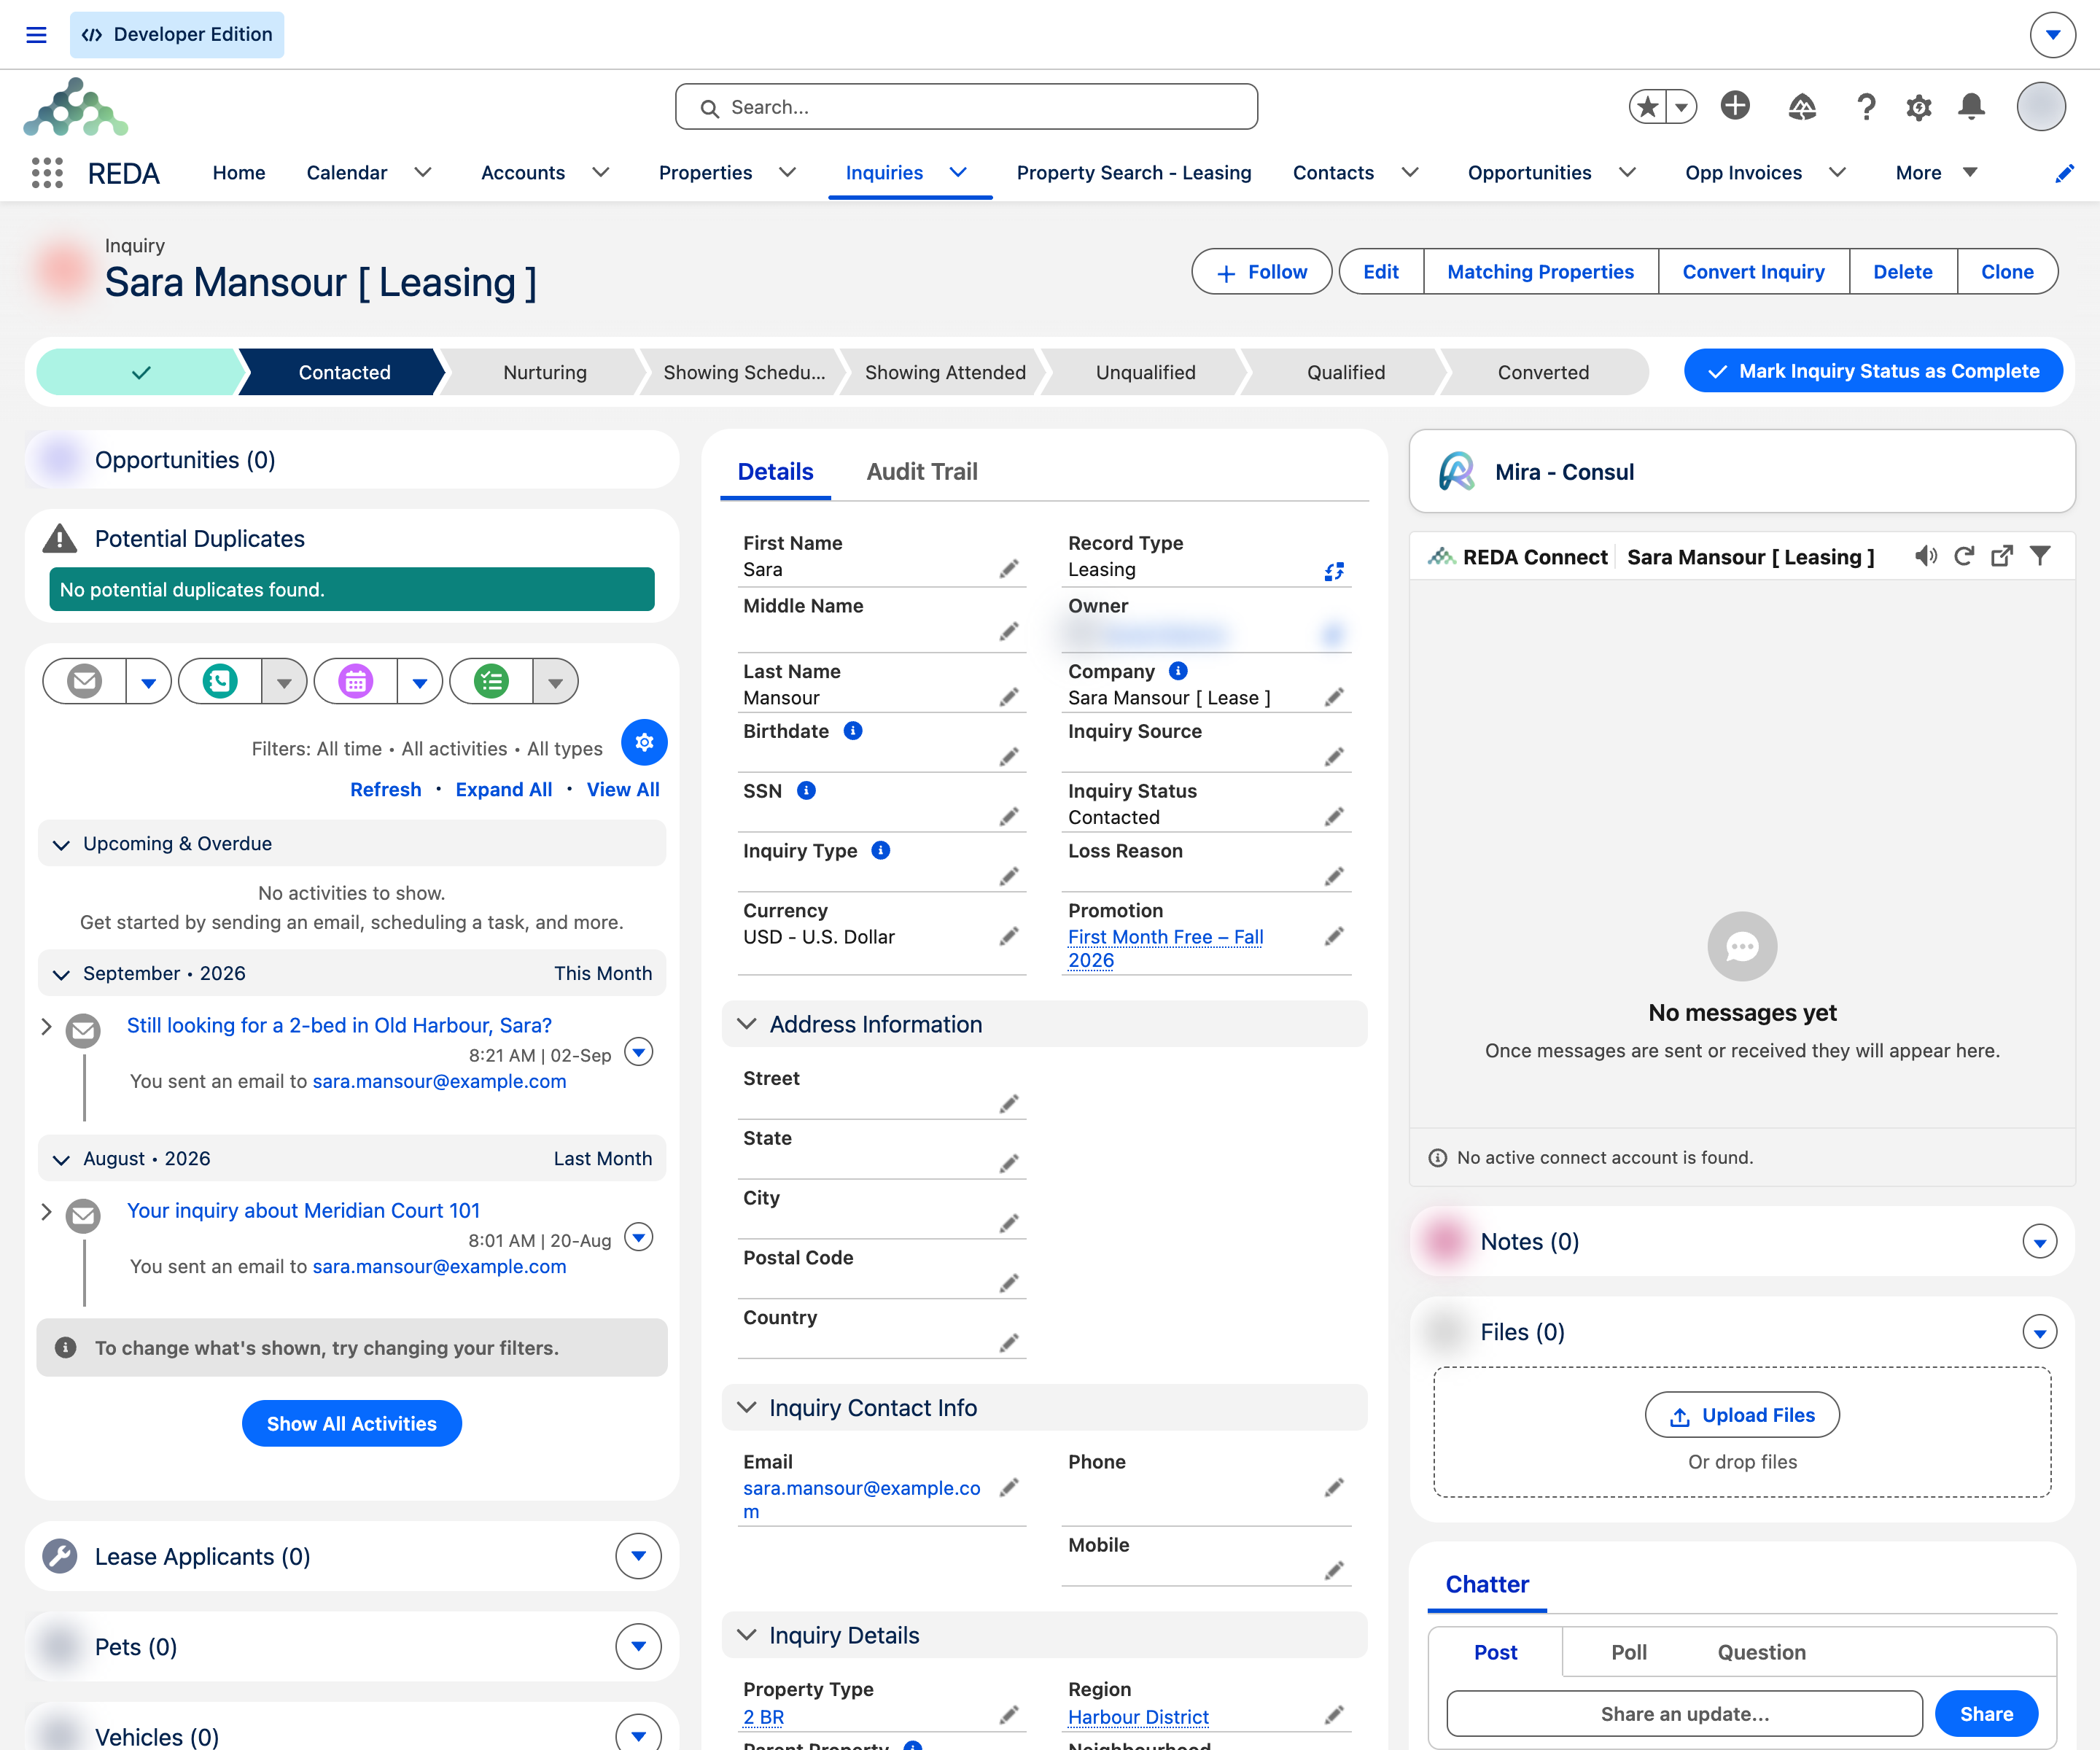This screenshot has width=2100, height=1750.
Task: Open the Inquiries nav tab
Action: (x=884, y=173)
